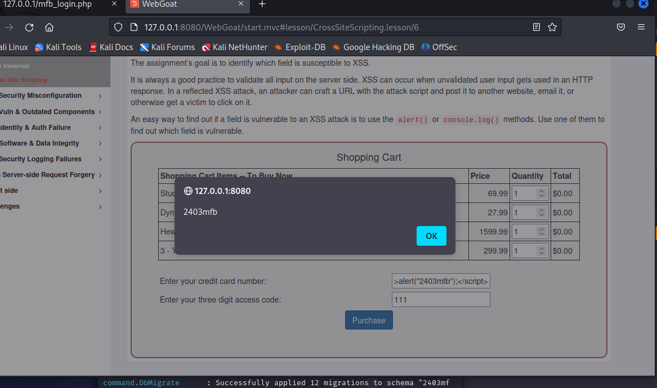Expand the Client side menu chevron

click(100, 191)
